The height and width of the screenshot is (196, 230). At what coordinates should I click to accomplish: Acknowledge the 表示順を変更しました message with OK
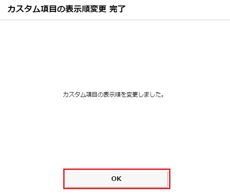[x=117, y=179]
